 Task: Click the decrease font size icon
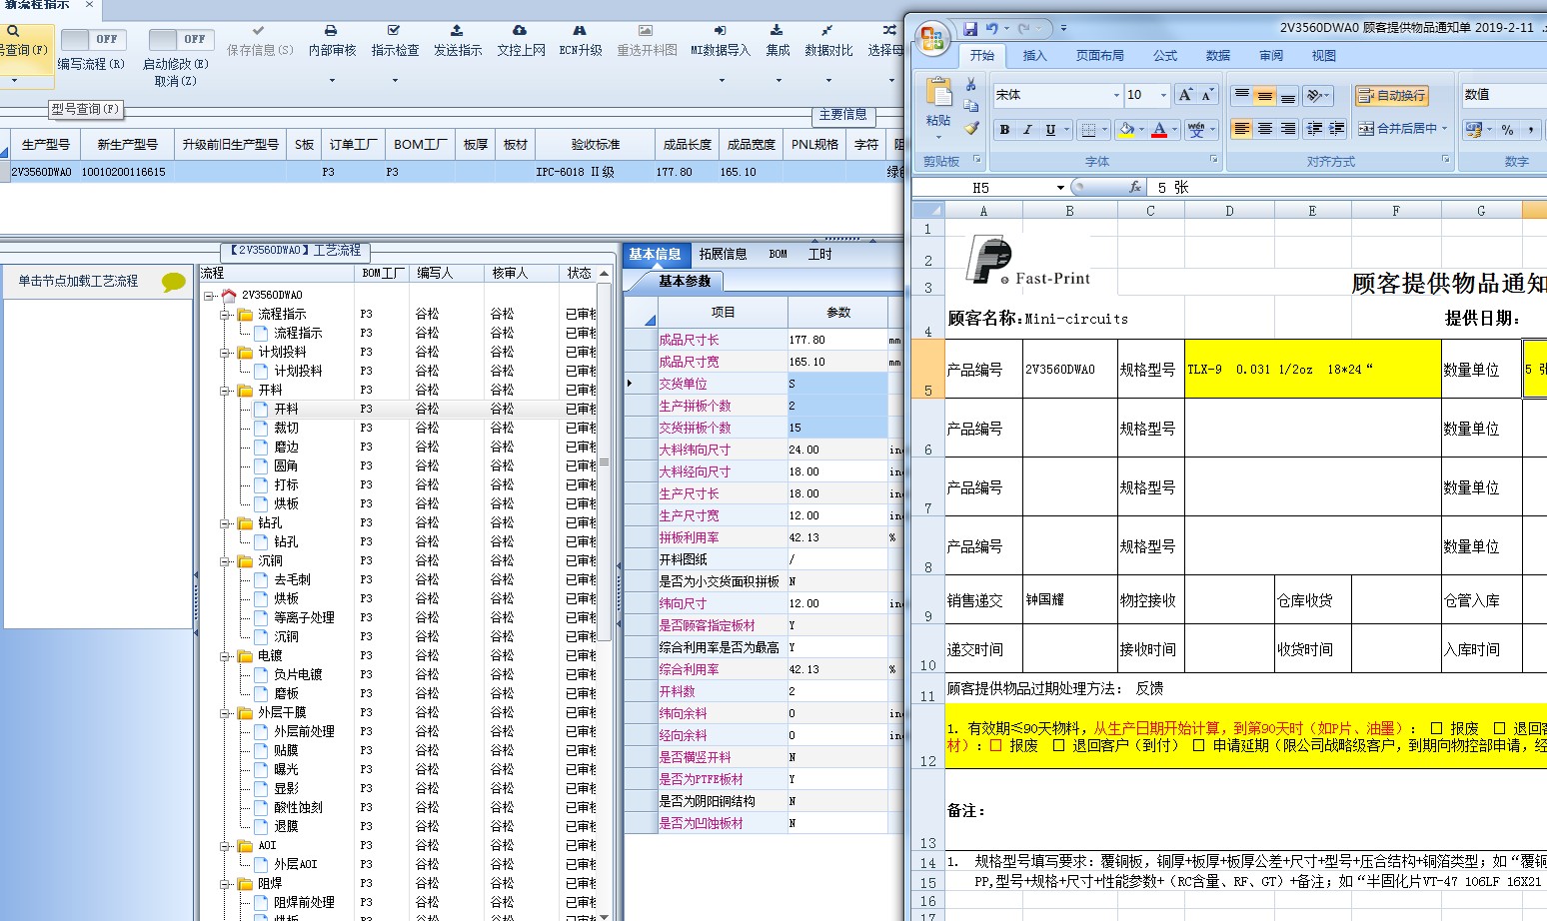point(1207,95)
